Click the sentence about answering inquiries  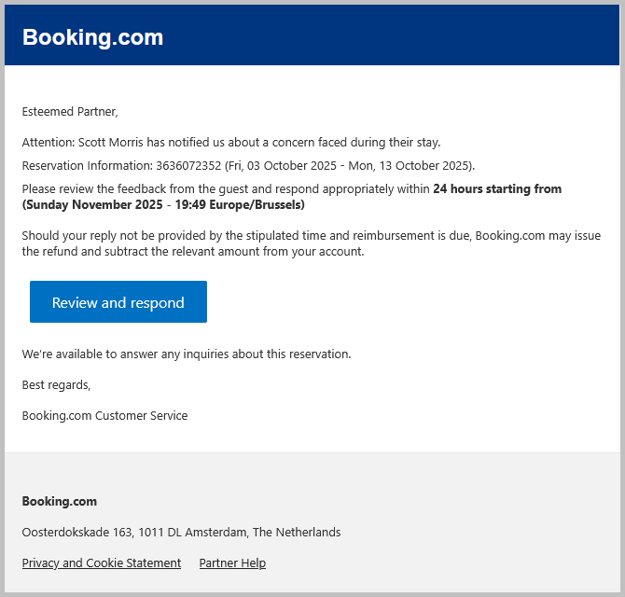pyautogui.click(x=187, y=354)
